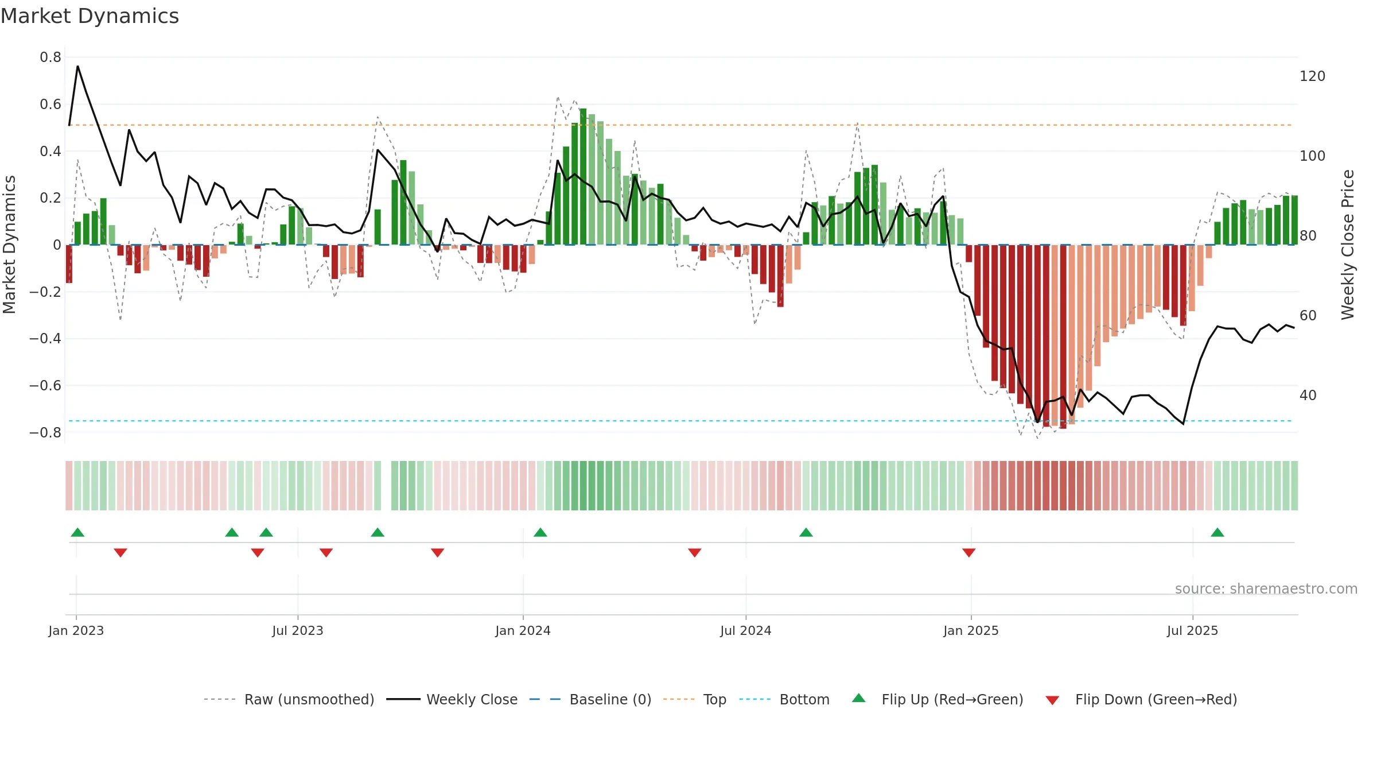Screen dimensions: 1377x775
Task: Click the 40 price-axis tick label
Action: (x=1308, y=396)
